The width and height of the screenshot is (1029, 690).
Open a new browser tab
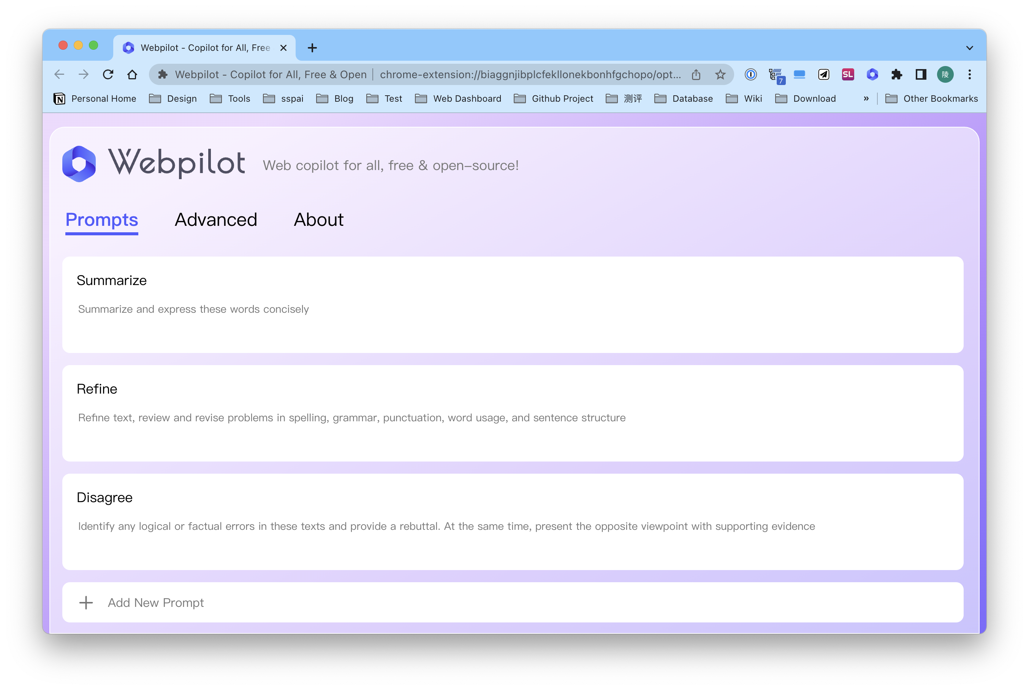click(x=312, y=47)
